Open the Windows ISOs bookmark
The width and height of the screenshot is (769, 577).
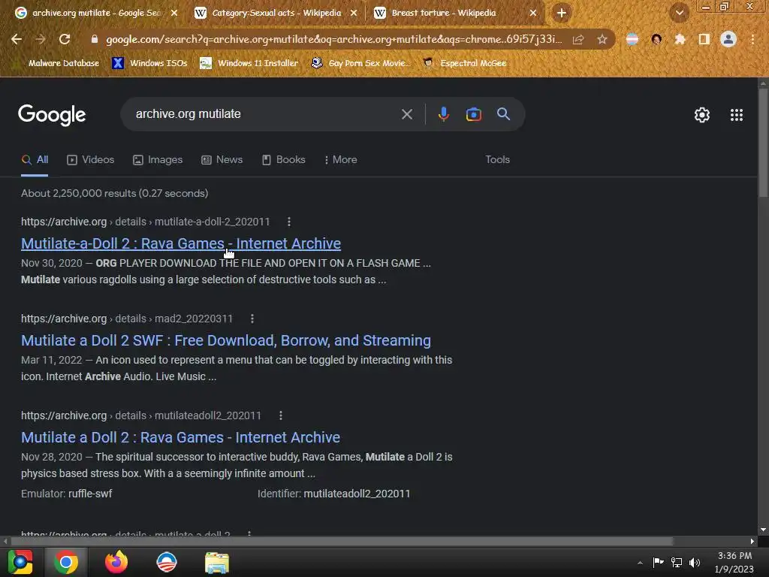tap(150, 63)
